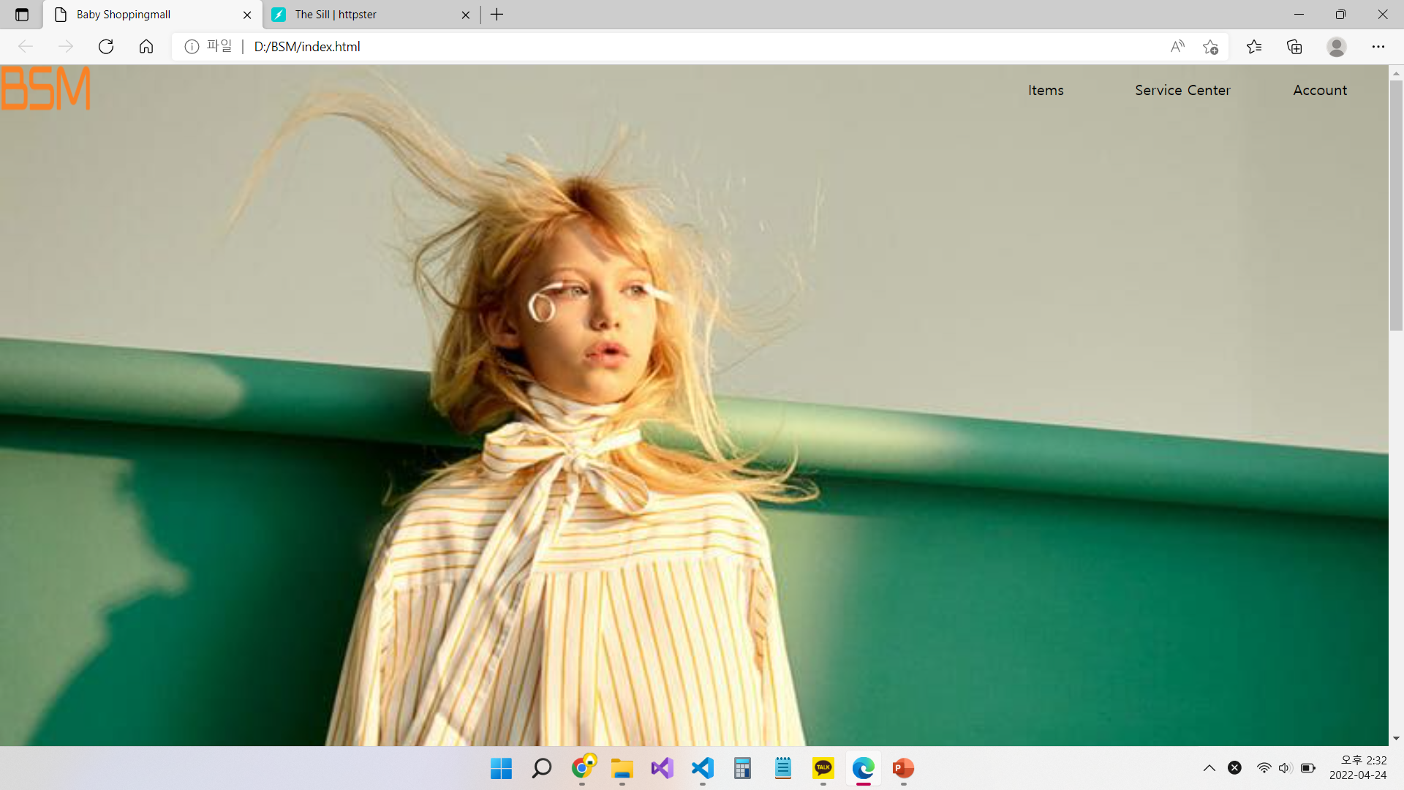
Task: Open the Service Center link
Action: pyautogui.click(x=1182, y=90)
